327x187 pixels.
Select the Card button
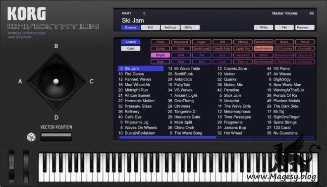(x=130, y=49)
